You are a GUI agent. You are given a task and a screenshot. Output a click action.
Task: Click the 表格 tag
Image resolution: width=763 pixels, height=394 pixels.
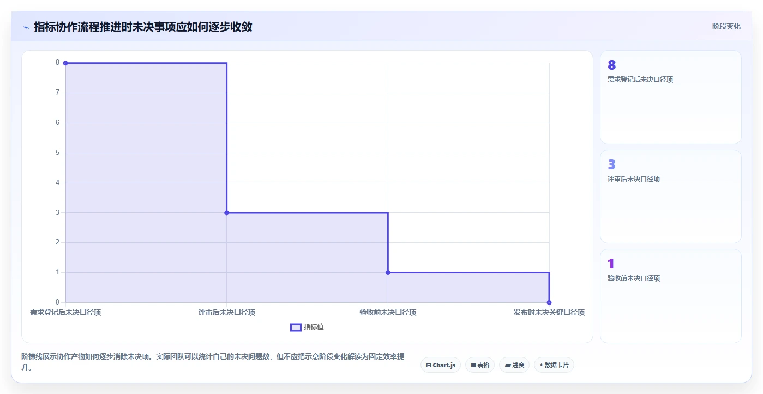pyautogui.click(x=480, y=365)
